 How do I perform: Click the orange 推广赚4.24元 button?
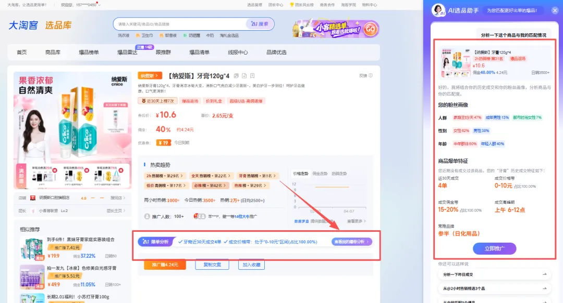[x=165, y=265]
